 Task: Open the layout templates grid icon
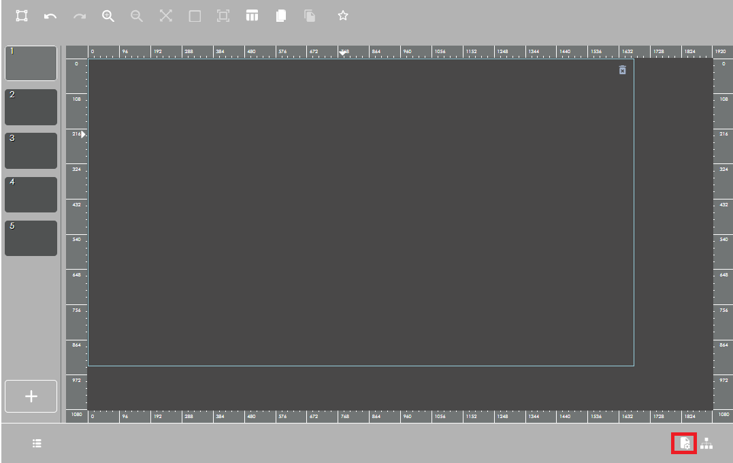[252, 16]
